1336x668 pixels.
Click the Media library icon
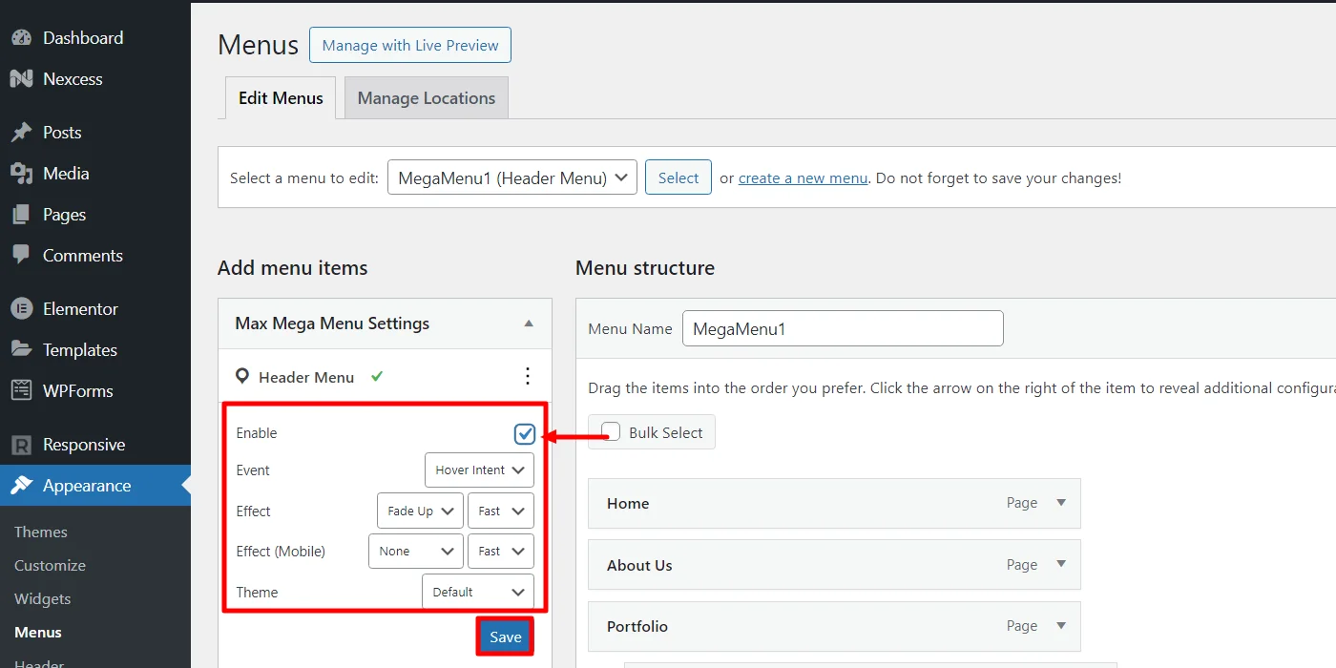[21, 174]
